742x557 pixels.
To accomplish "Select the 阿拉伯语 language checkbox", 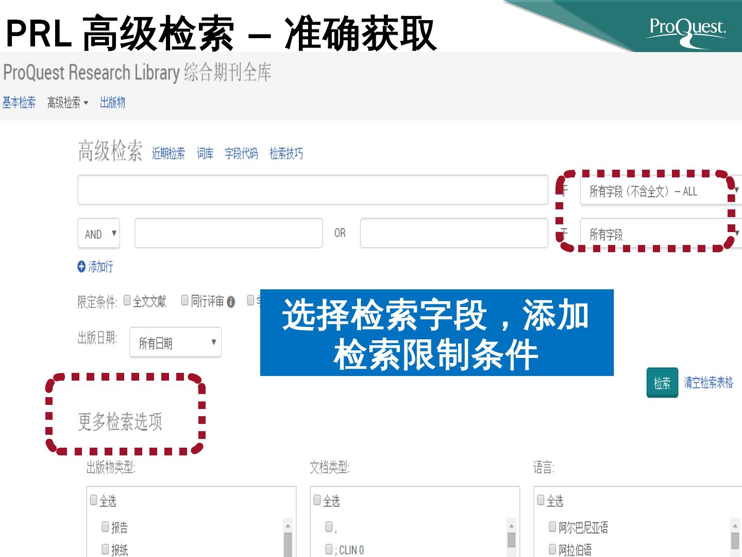I will point(553,548).
